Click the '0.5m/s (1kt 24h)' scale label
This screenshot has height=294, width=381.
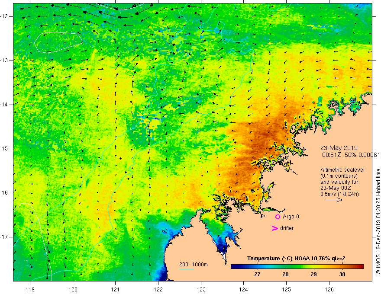click(x=339, y=194)
